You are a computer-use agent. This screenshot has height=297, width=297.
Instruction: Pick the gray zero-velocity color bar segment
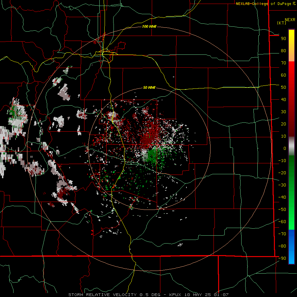coord(291,146)
